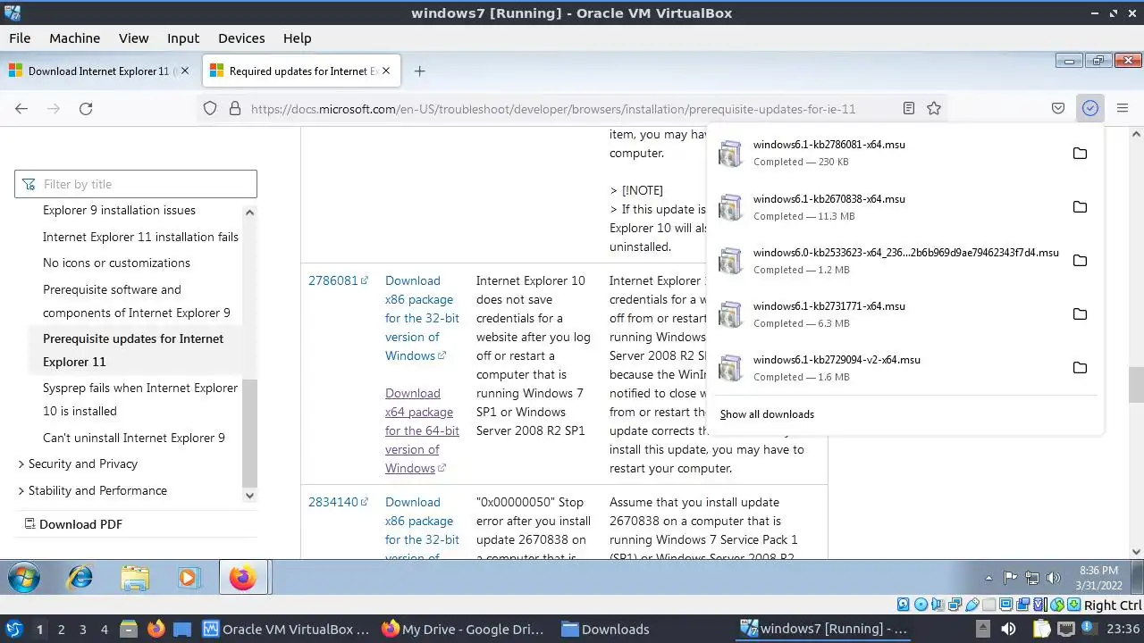Bookmark this page with the star icon
The image size is (1144, 643).
(x=934, y=108)
